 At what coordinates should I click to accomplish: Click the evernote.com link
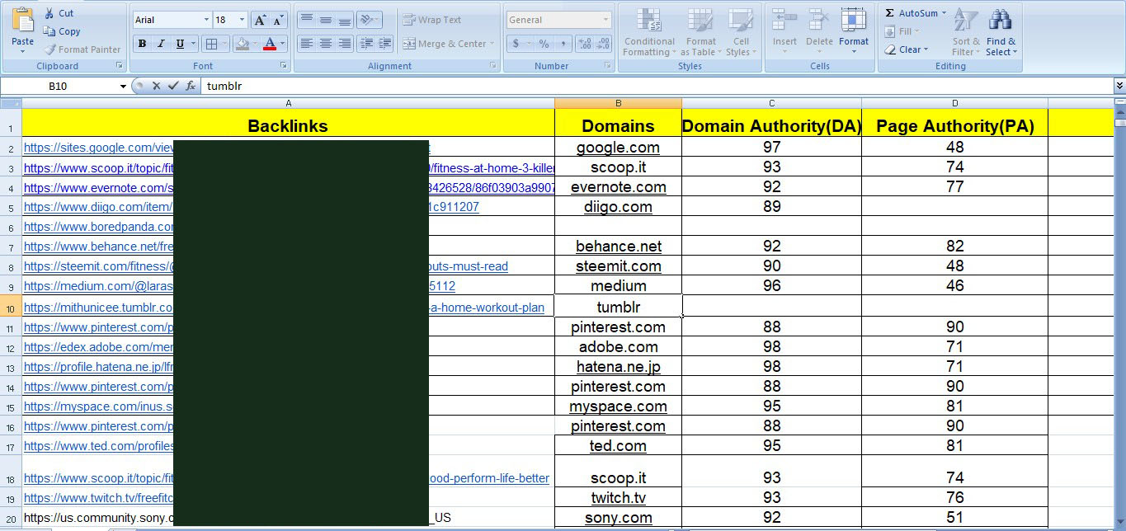coord(618,187)
